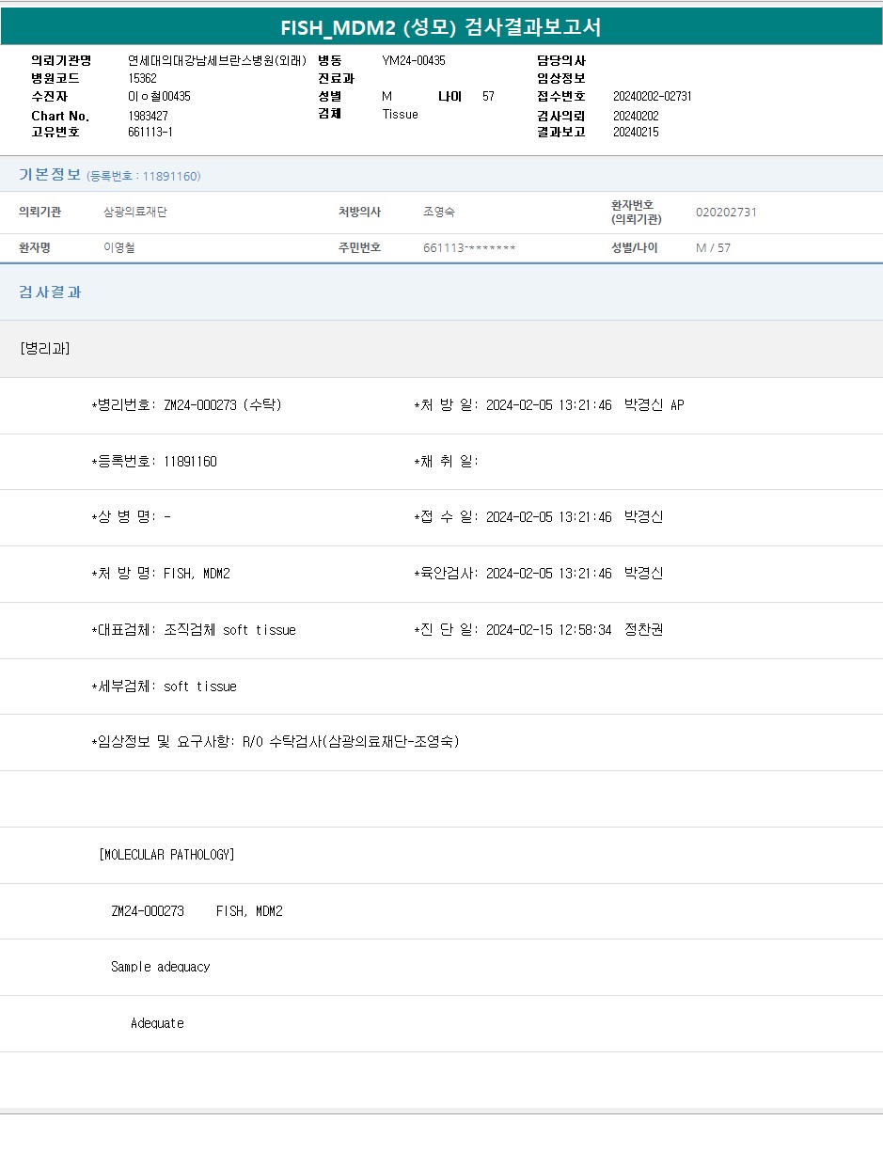Select the Sample adequacy label
The image size is (883, 1168).
(161, 967)
